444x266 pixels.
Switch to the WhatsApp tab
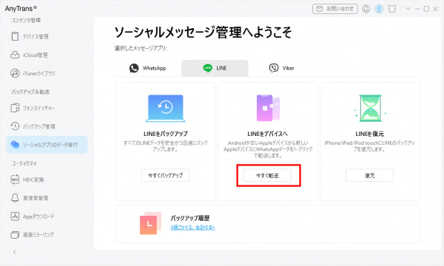[x=147, y=68]
